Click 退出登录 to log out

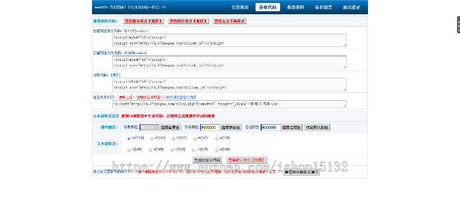352,7
